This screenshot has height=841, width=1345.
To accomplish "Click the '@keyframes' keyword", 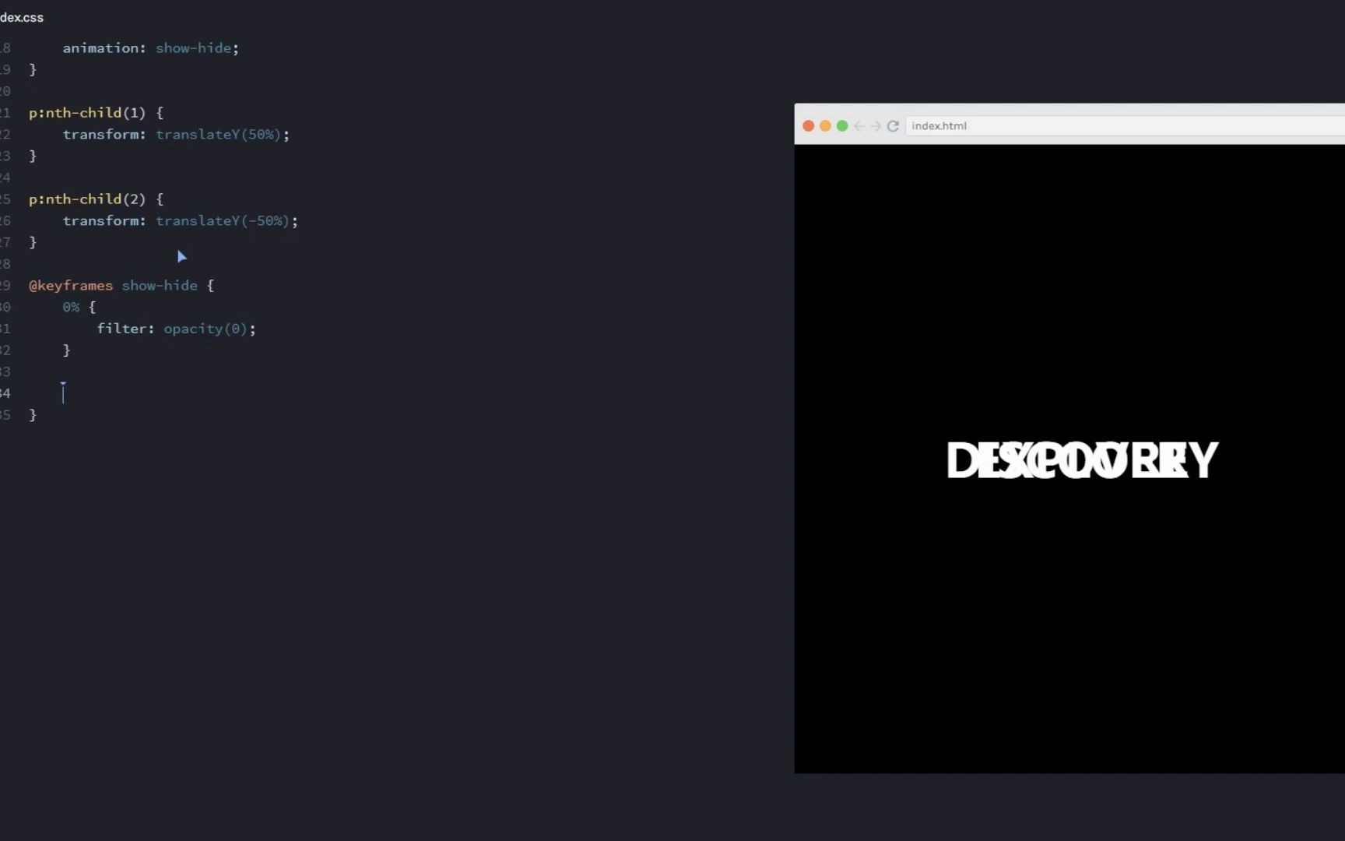I will [x=71, y=286].
